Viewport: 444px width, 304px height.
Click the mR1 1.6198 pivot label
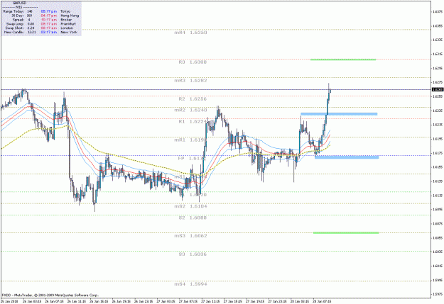tap(190, 140)
